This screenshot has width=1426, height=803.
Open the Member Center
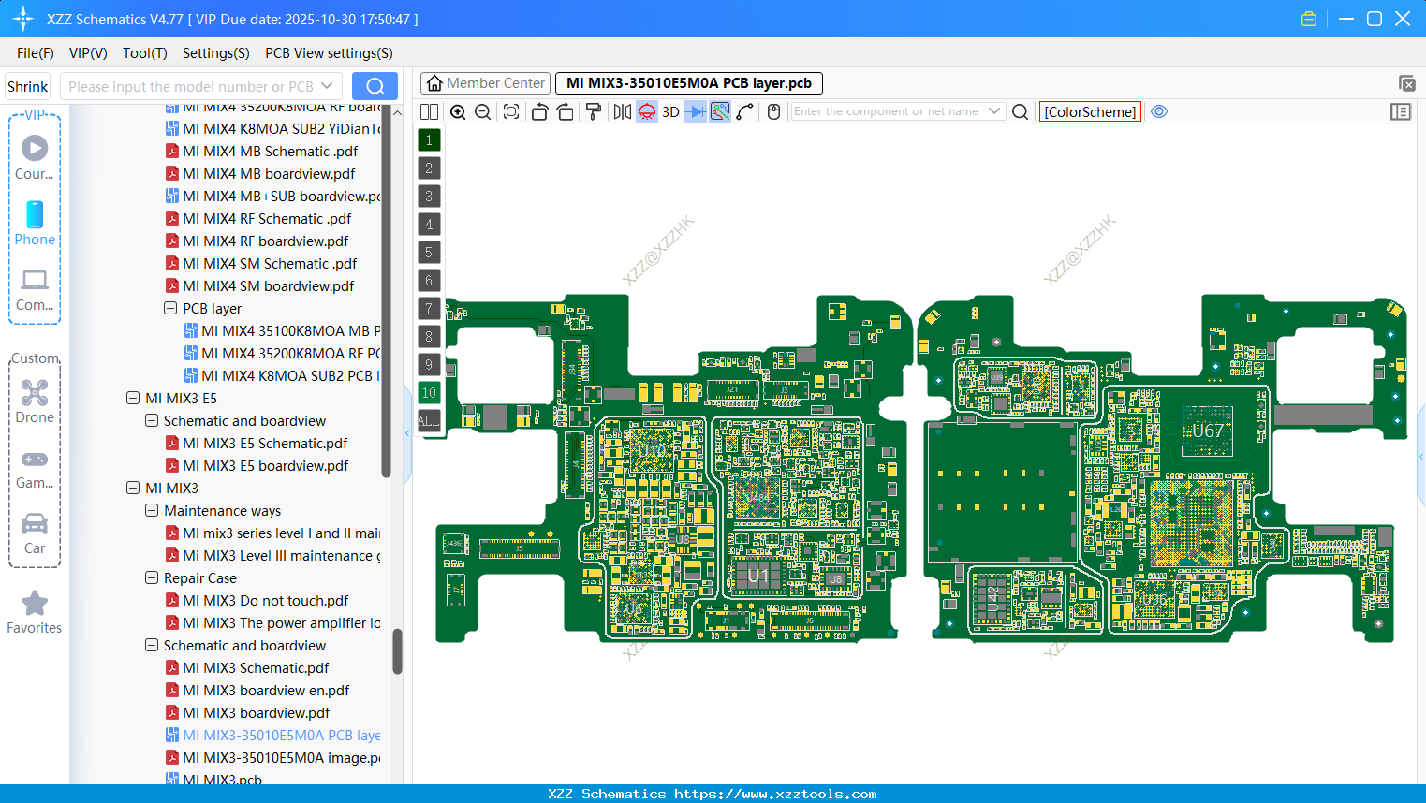[x=485, y=83]
